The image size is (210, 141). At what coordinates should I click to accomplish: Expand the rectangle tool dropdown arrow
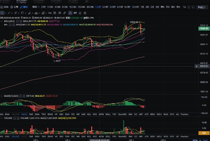tap(26, 13)
